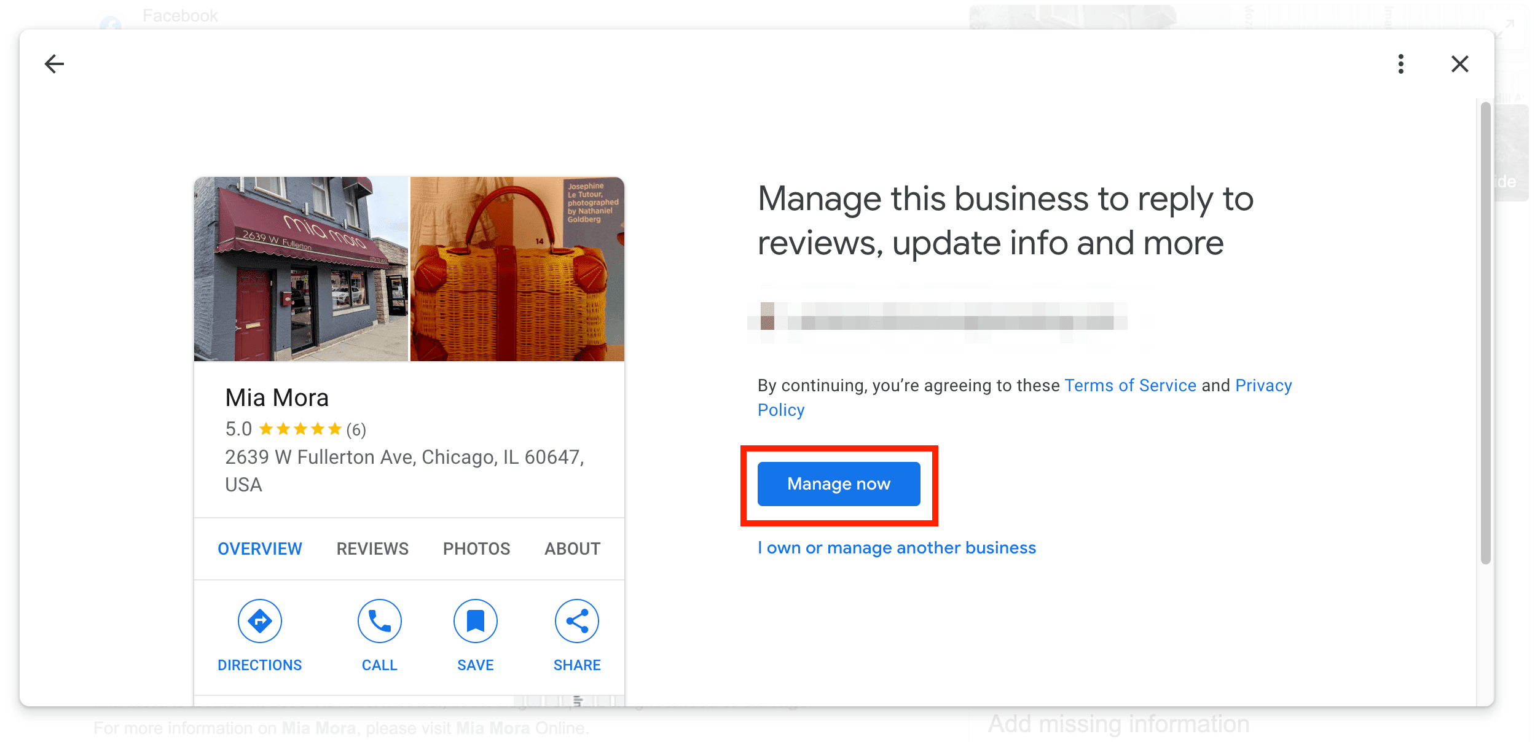Viewport: 1535px width, 742px height.
Task: Click the five-star rating row
Action: 296,429
